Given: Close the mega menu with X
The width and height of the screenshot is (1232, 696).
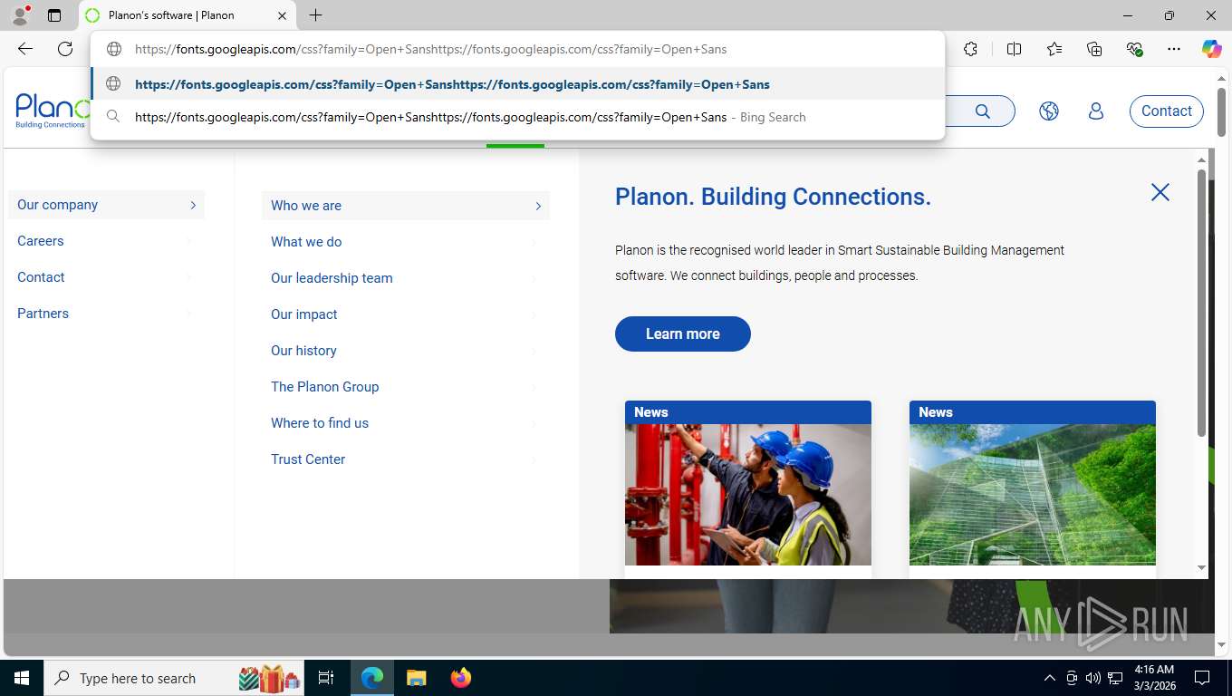Looking at the screenshot, I should 1160,192.
